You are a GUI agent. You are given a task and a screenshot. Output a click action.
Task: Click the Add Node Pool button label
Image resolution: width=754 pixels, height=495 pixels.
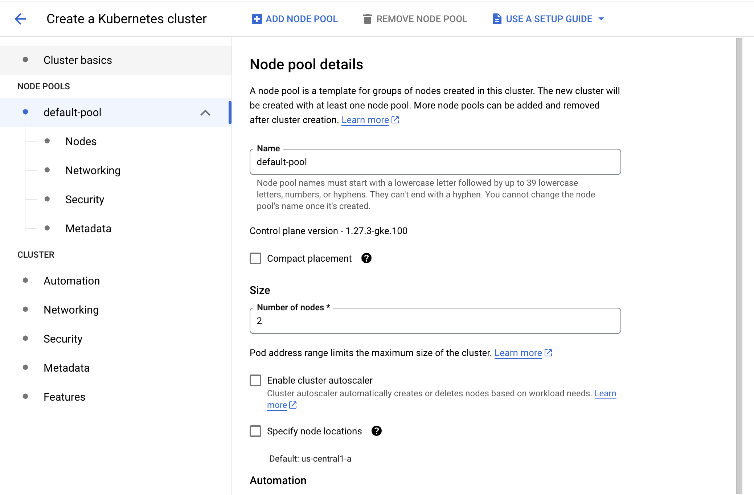[x=302, y=19]
